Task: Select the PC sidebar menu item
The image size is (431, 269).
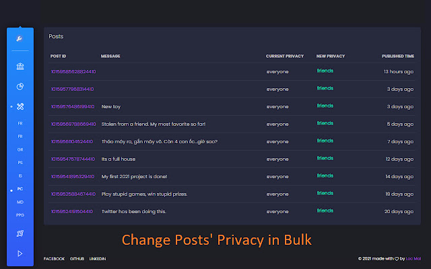Action: (20, 189)
